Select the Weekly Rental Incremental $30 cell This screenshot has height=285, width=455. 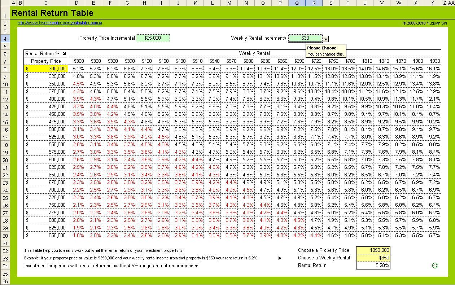click(305, 38)
